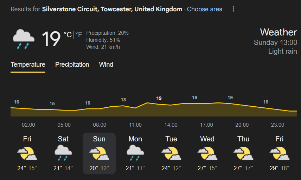301x180 pixels.
Task: Open the three-dot more options menu
Action: tap(233, 9)
